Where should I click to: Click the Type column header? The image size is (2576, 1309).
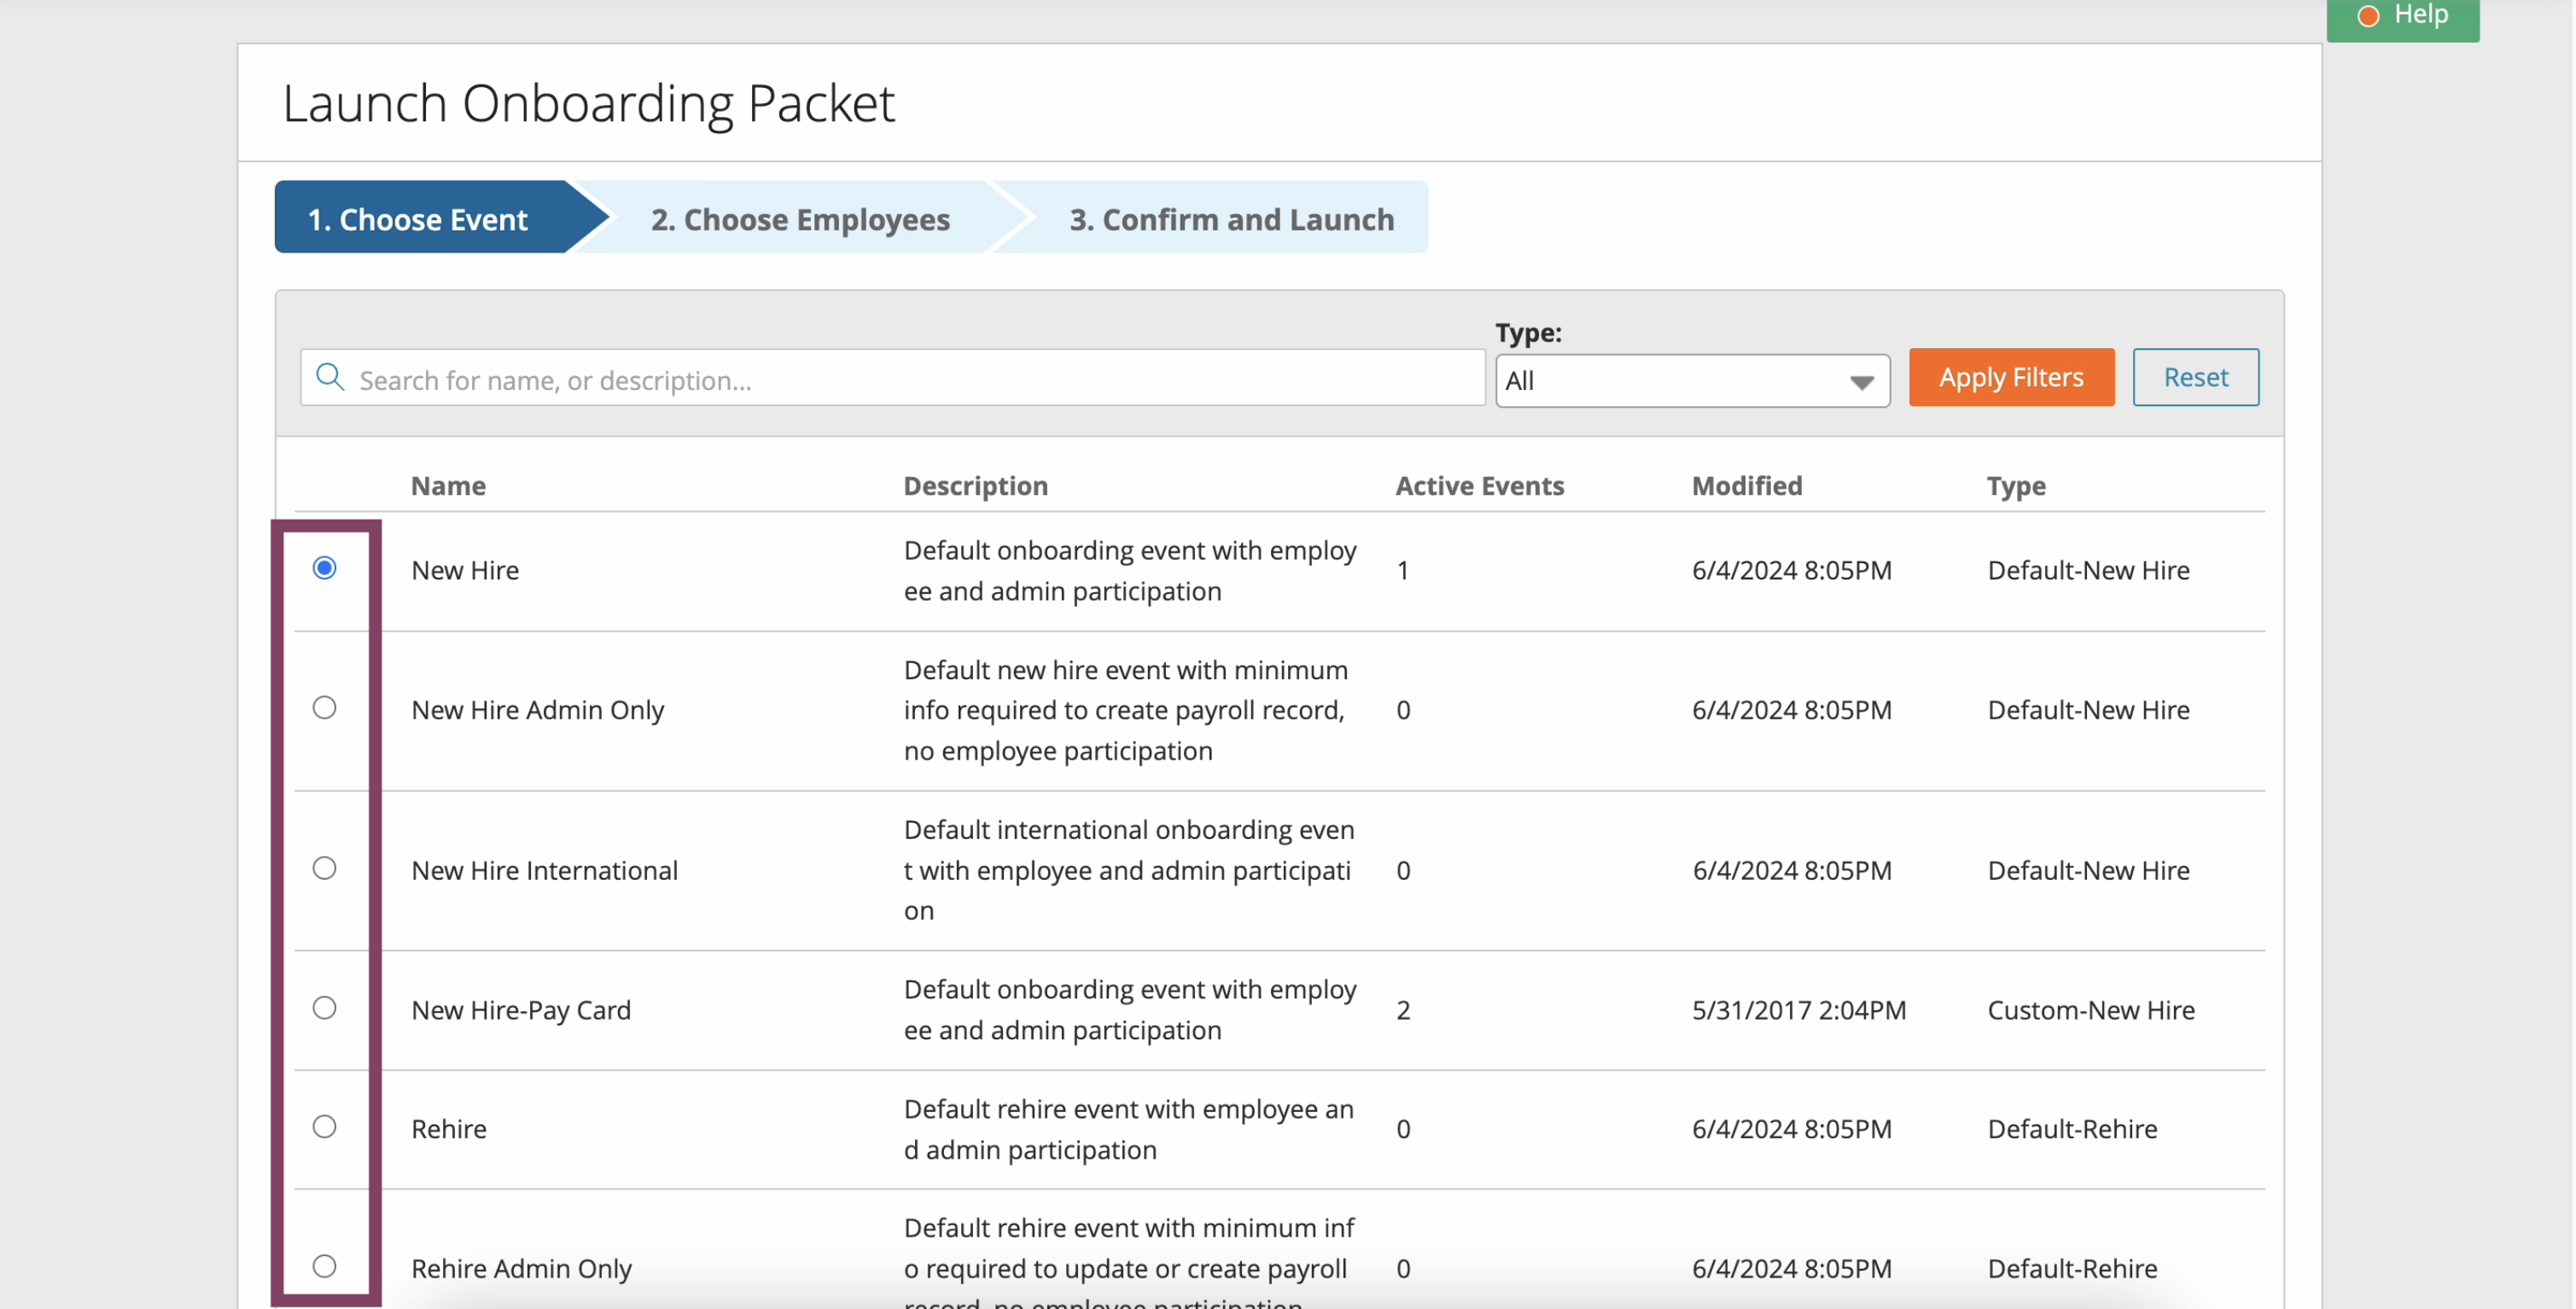pyautogui.click(x=2015, y=486)
